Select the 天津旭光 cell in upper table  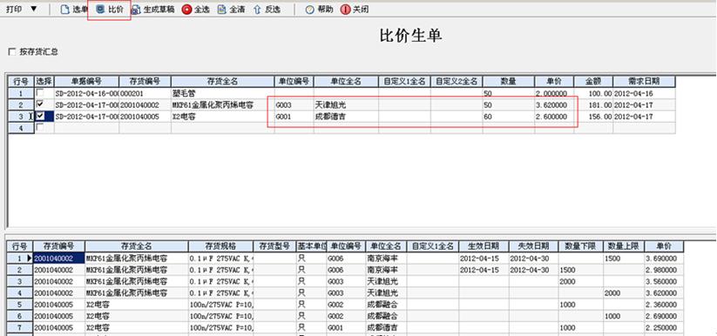click(x=346, y=105)
